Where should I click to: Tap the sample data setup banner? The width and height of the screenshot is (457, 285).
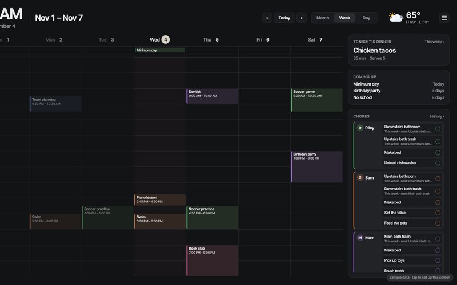(x=419, y=278)
